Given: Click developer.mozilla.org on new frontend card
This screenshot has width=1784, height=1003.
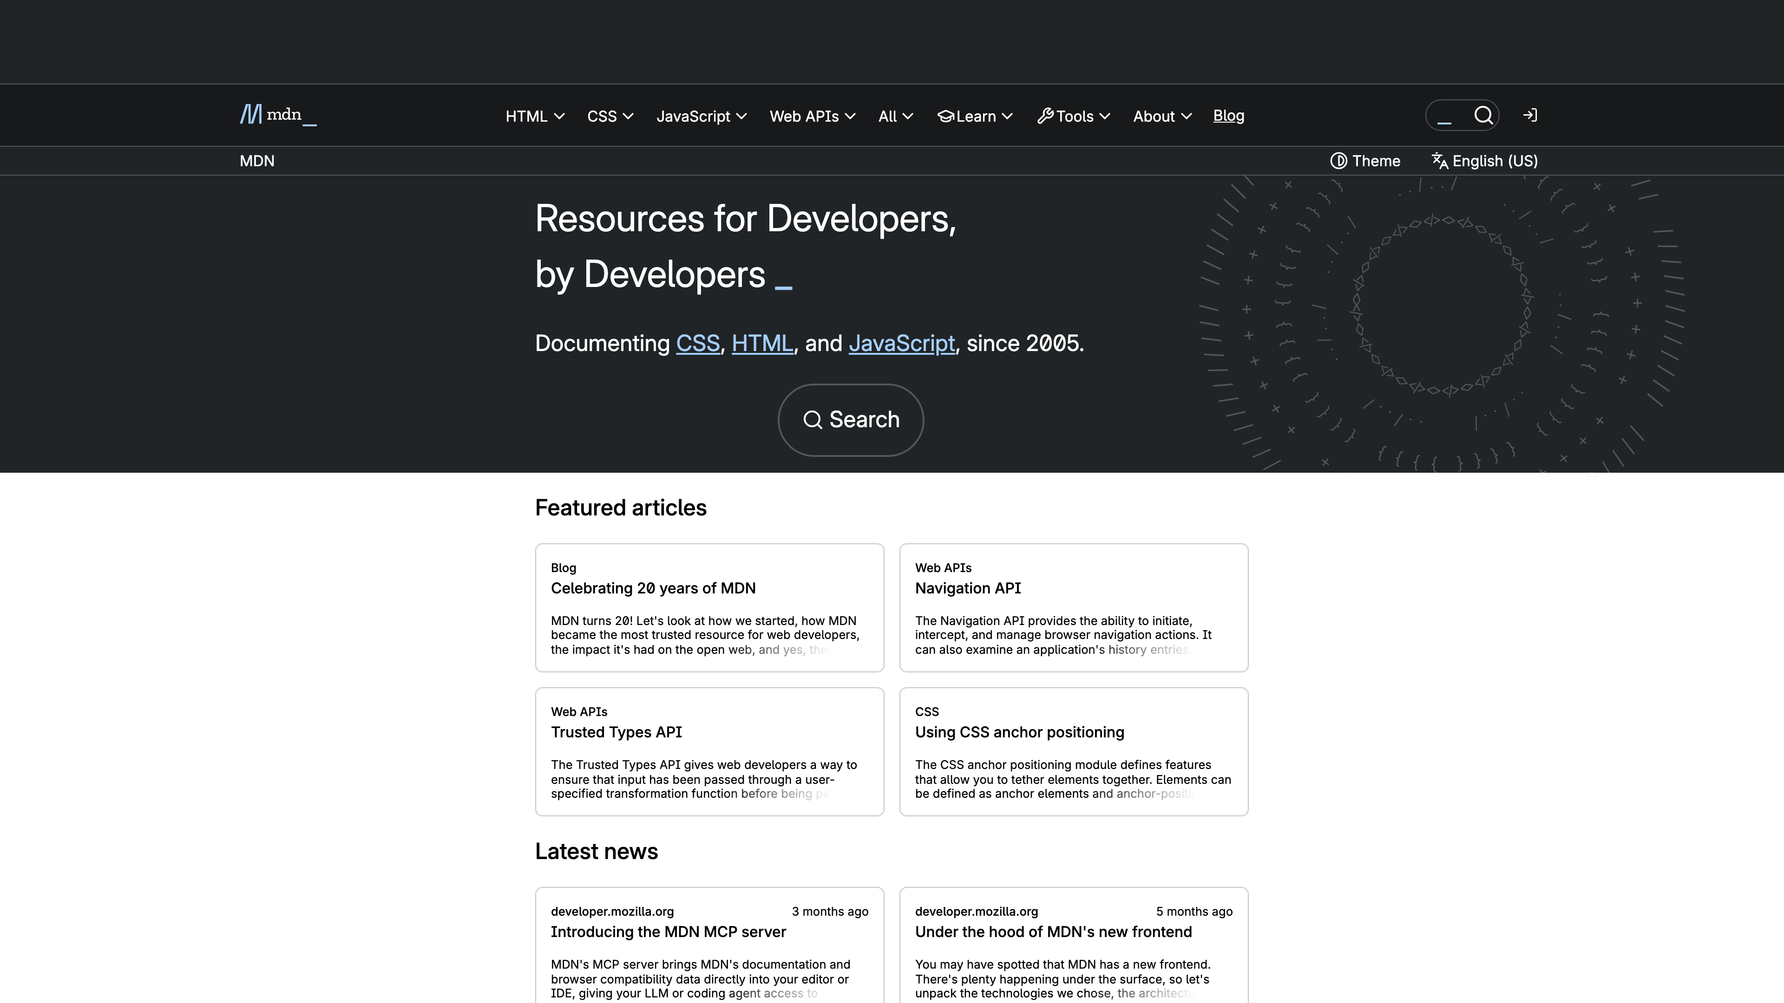Looking at the screenshot, I should point(977,912).
